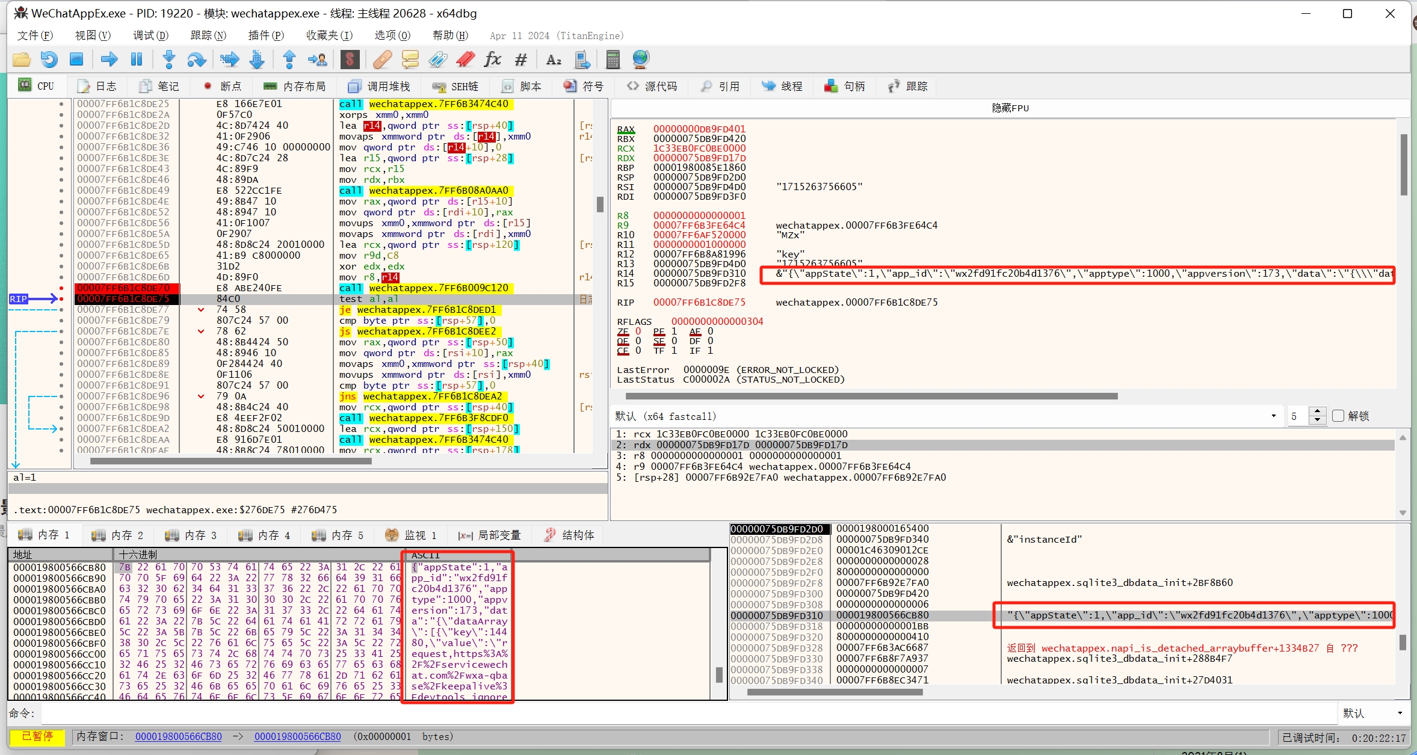This screenshot has height=755, width=1417.
Task: Click second 000019800566CB80 link after the arrow
Action: [x=297, y=736]
